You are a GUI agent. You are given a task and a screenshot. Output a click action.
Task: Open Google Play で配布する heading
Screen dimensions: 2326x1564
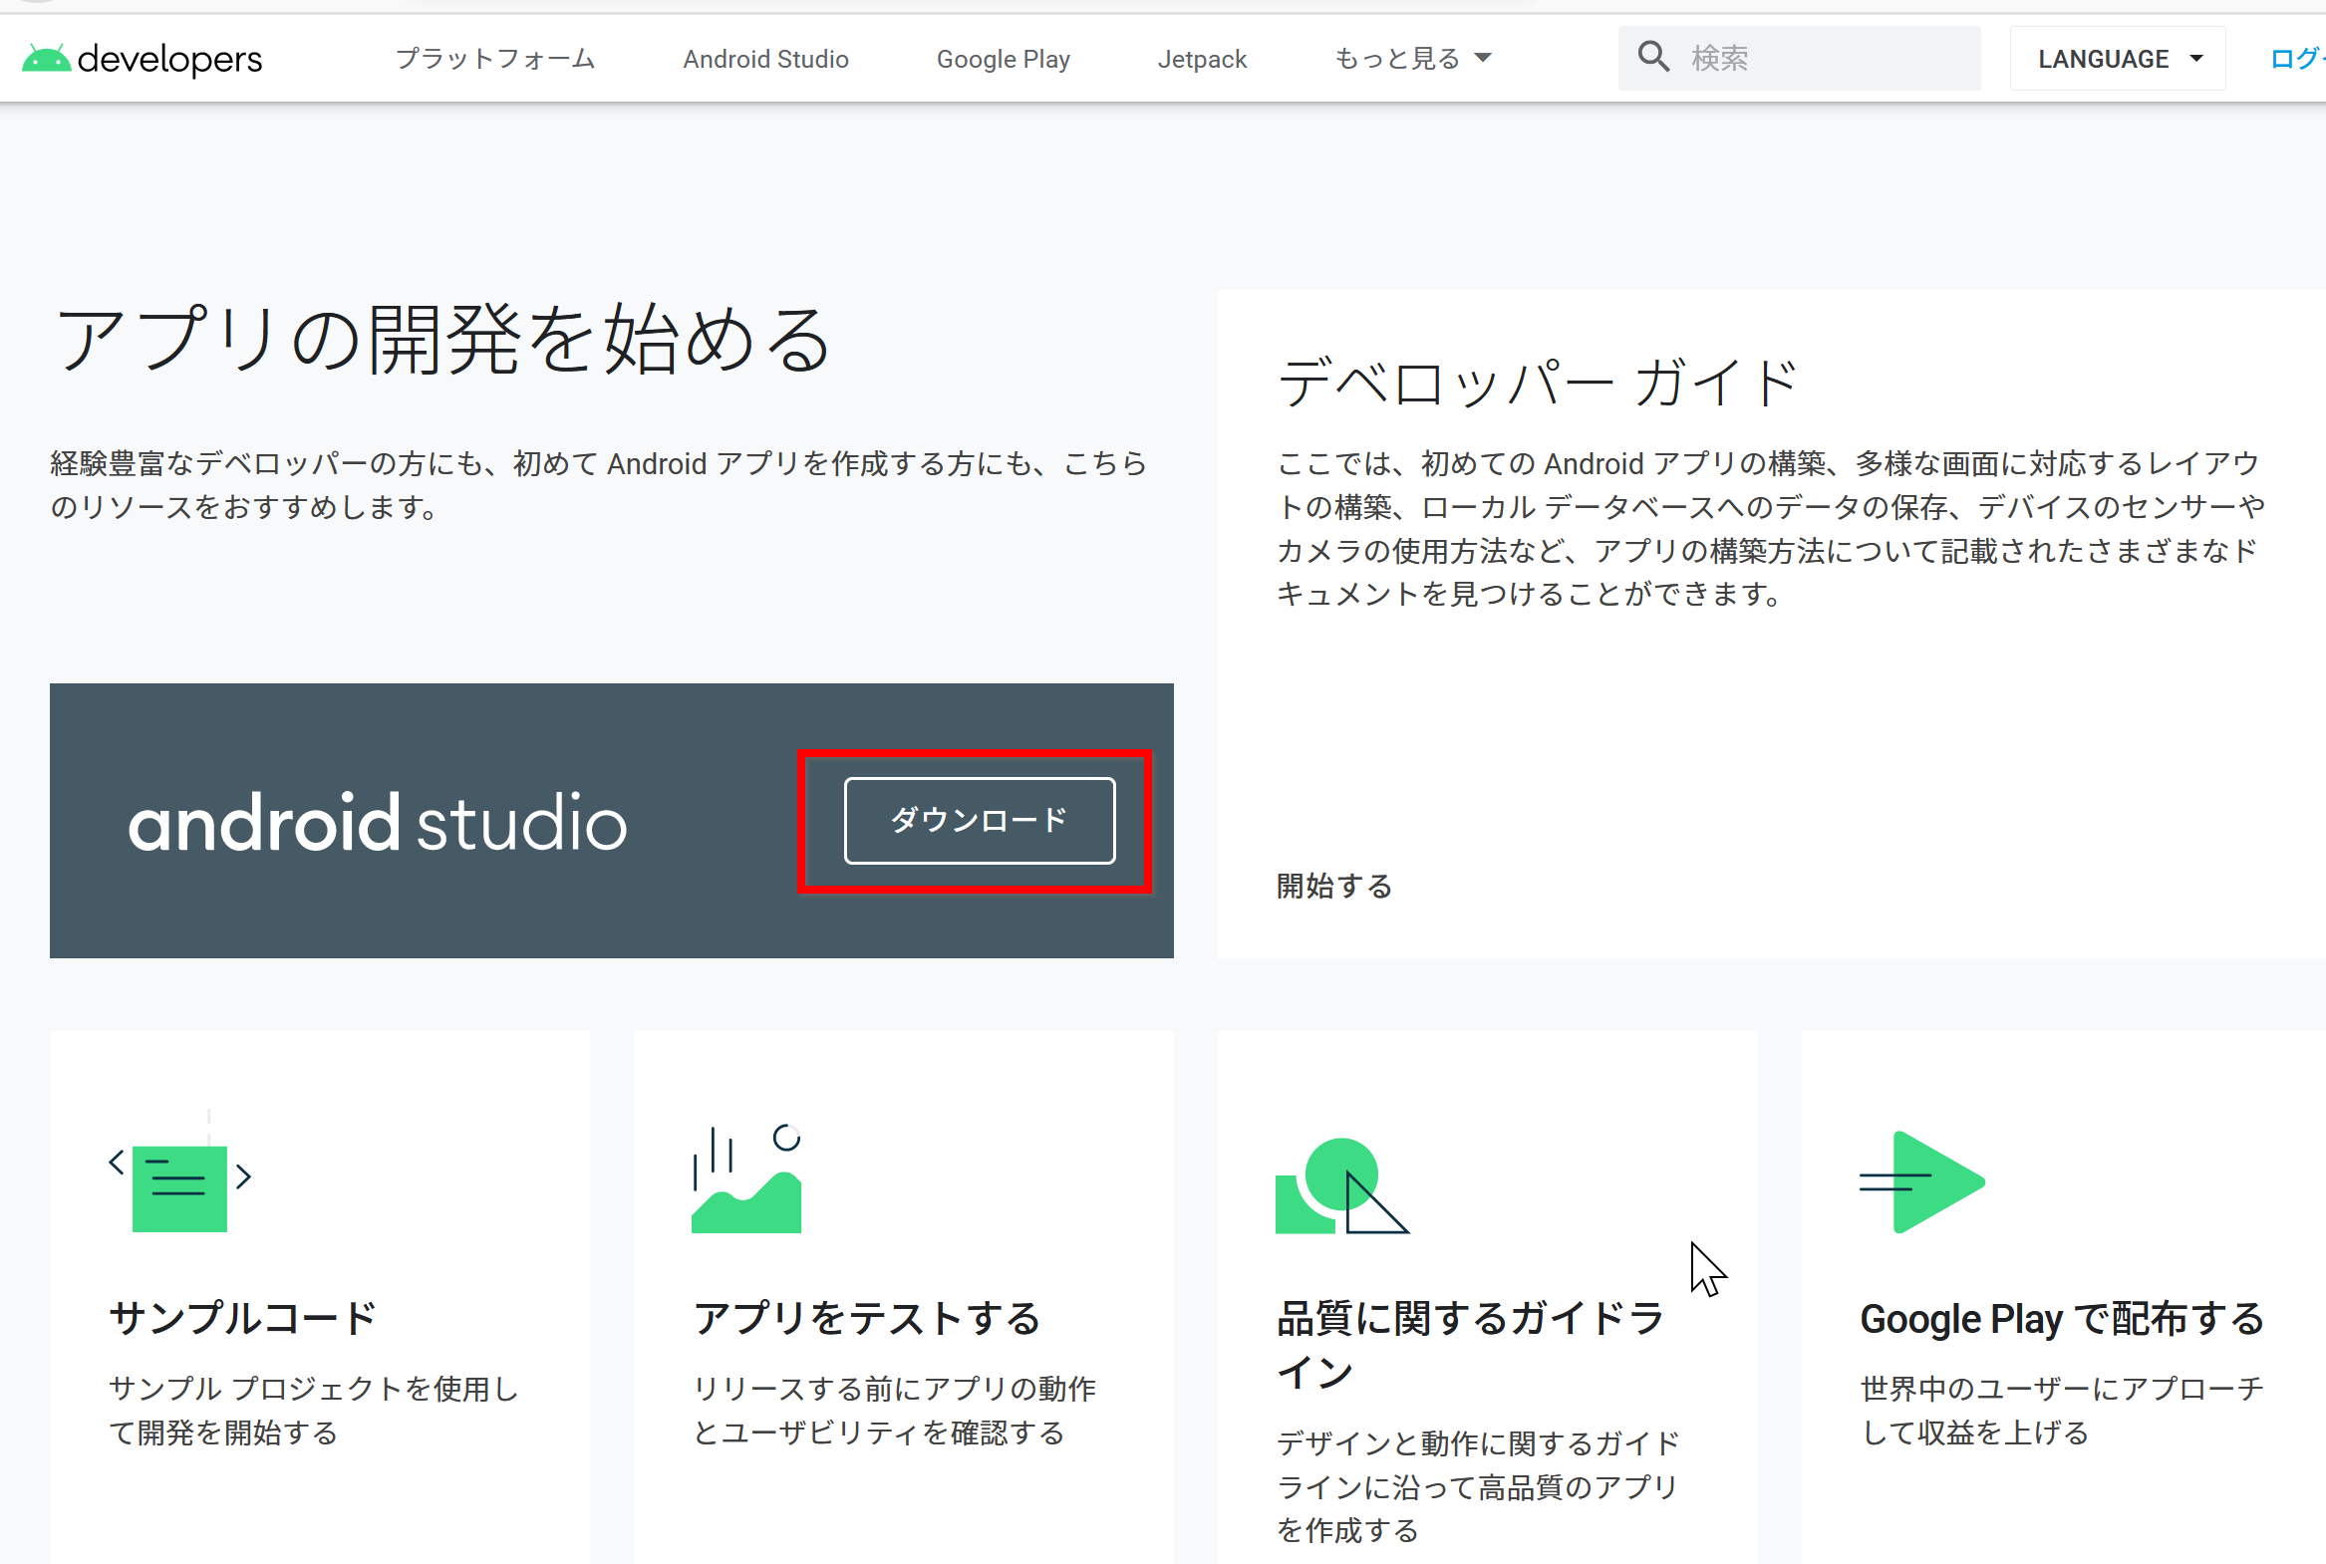pyautogui.click(x=2063, y=1318)
